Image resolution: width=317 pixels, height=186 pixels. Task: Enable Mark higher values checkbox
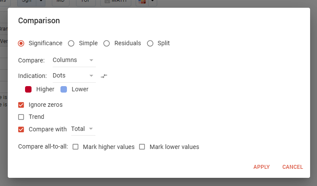click(x=76, y=147)
